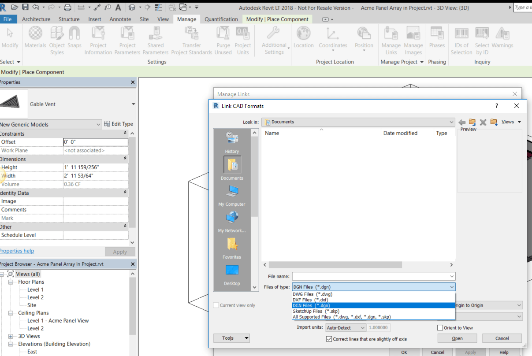This screenshot has height=356, width=532.
Task: Click the Width value 2' 11 53/64"
Action: point(96,176)
